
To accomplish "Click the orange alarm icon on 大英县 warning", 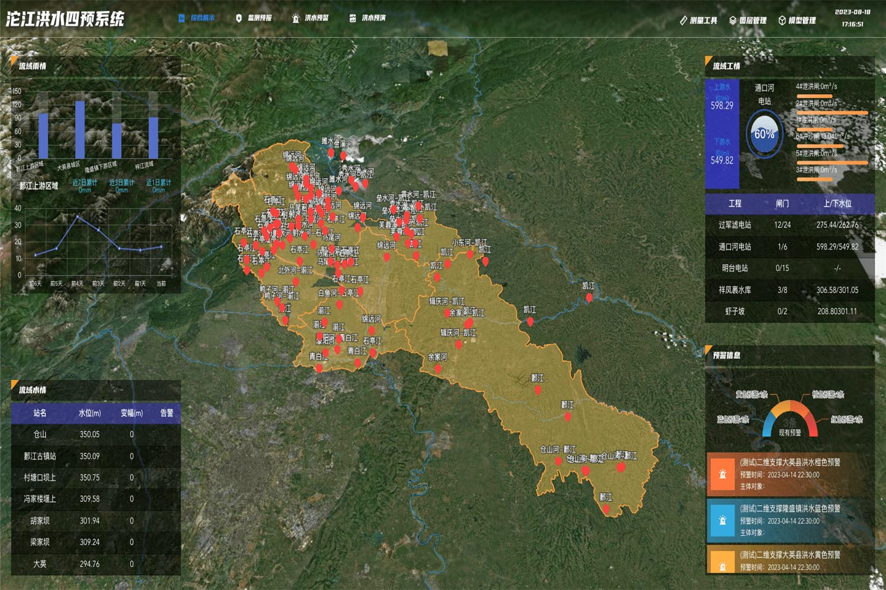I will coord(722,474).
